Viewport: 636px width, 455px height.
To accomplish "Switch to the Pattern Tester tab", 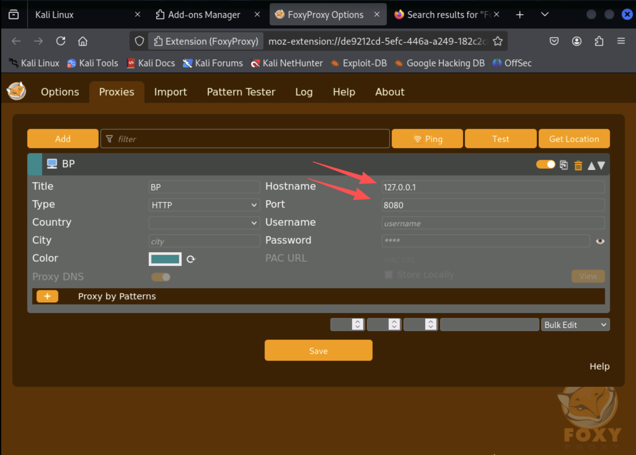I will 241,92.
